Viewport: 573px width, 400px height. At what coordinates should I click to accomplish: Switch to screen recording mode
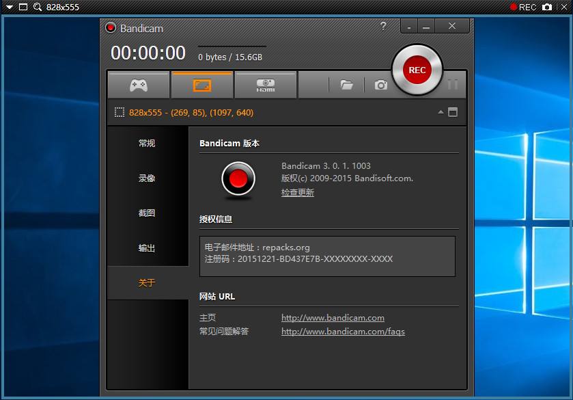tap(201, 84)
